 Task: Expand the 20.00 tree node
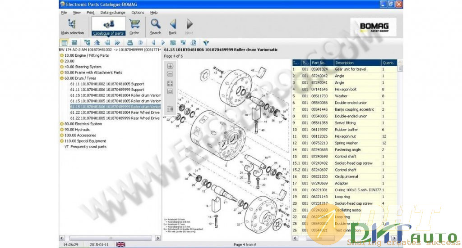[x=62, y=61]
